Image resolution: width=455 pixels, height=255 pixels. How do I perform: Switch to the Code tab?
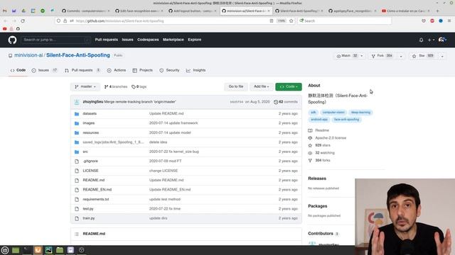point(18,70)
